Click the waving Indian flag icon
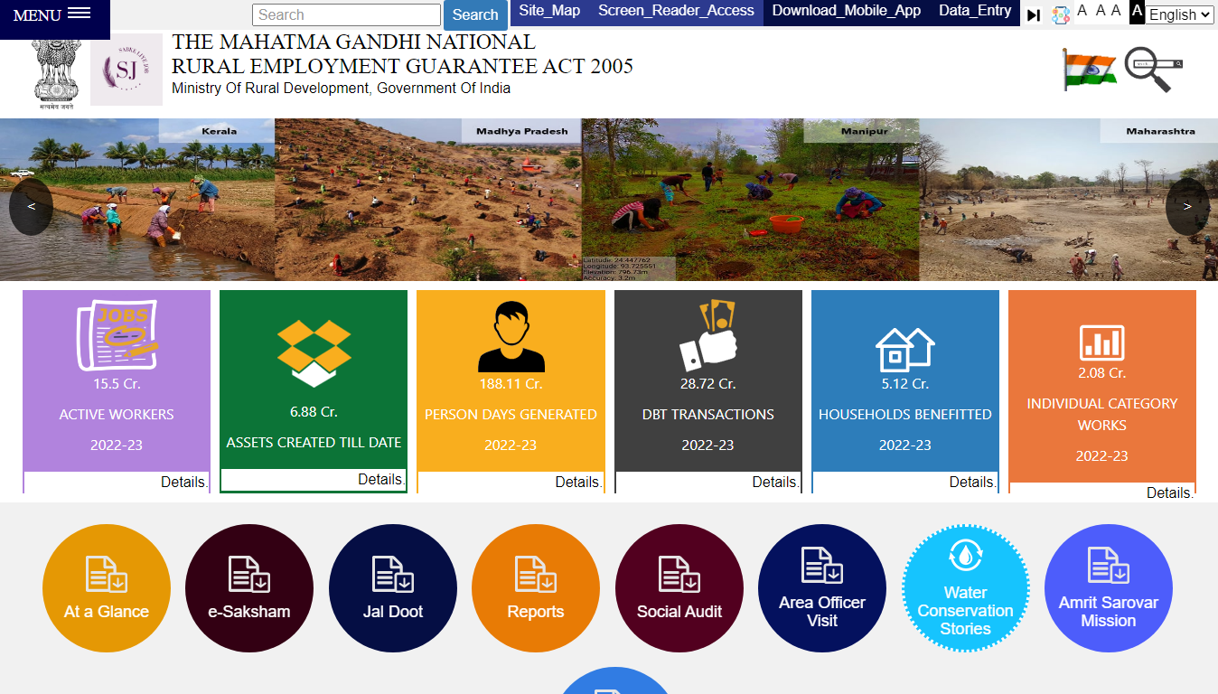Screen dimensions: 1218x694 [1089, 70]
